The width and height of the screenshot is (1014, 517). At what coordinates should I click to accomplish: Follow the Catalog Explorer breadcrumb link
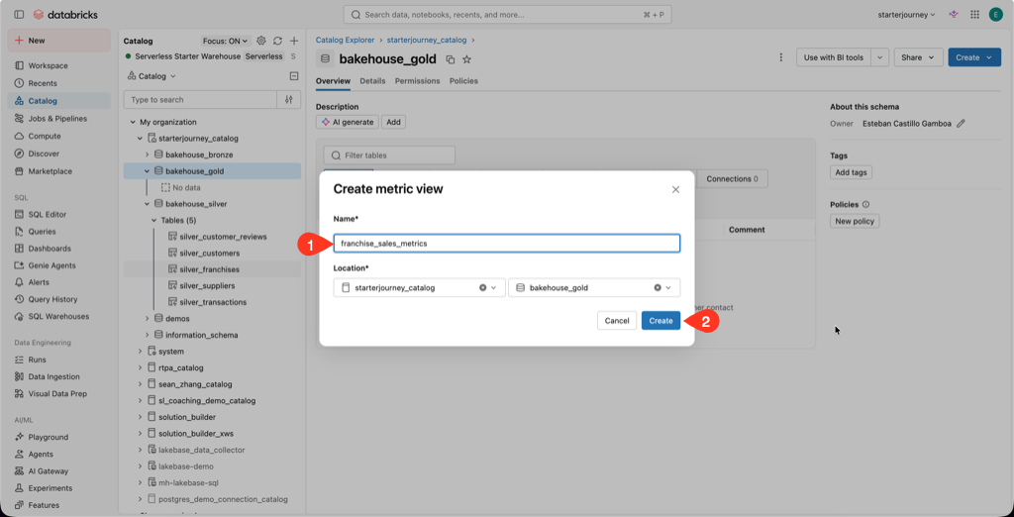(x=345, y=41)
